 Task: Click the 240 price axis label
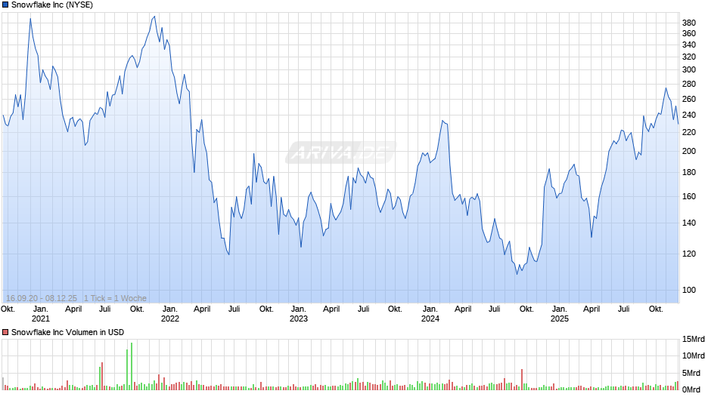click(689, 115)
